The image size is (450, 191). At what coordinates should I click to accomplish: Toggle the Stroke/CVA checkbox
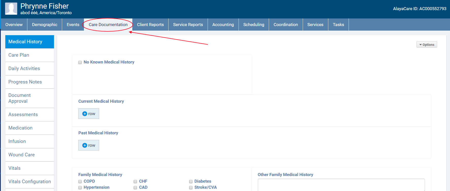pyautogui.click(x=191, y=188)
